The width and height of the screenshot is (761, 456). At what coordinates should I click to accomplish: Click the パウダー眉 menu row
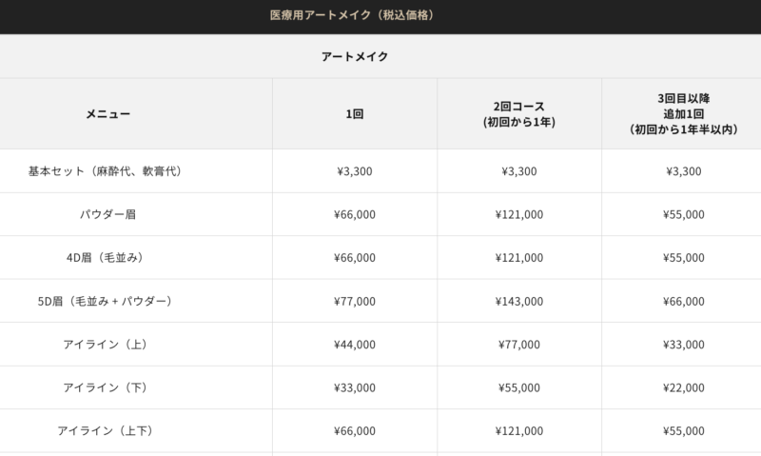pyautogui.click(x=107, y=214)
